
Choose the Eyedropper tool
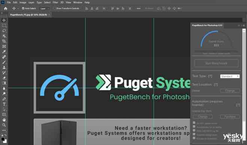[4, 52]
